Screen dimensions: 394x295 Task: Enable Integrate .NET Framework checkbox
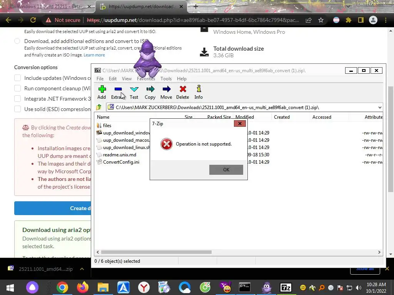pos(17,99)
